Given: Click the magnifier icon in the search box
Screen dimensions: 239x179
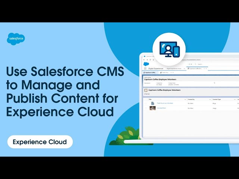Looking at the screenshot, I should 195,64.
